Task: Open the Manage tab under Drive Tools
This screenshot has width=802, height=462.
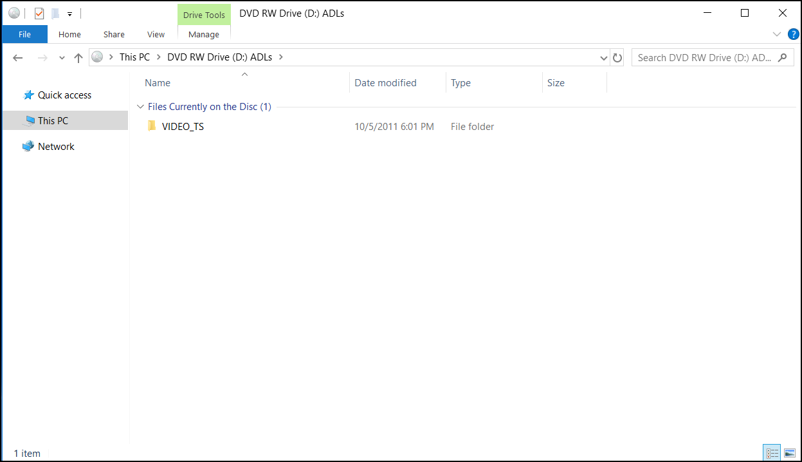Action: (204, 34)
